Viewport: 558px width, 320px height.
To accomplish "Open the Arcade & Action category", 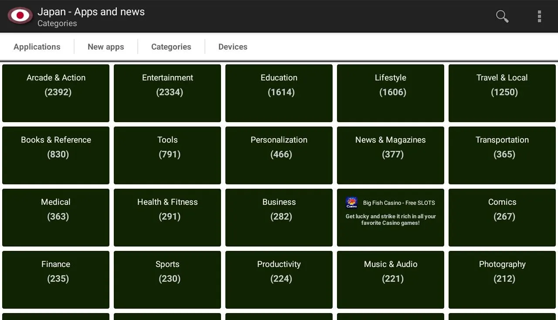I will (56, 93).
